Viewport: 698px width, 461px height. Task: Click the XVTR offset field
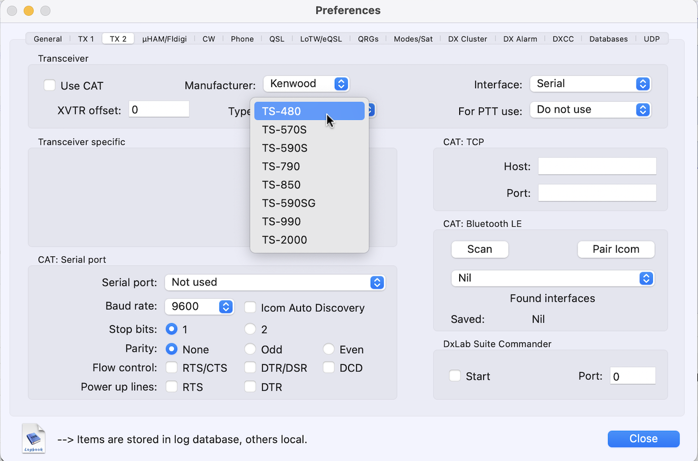pyautogui.click(x=159, y=110)
